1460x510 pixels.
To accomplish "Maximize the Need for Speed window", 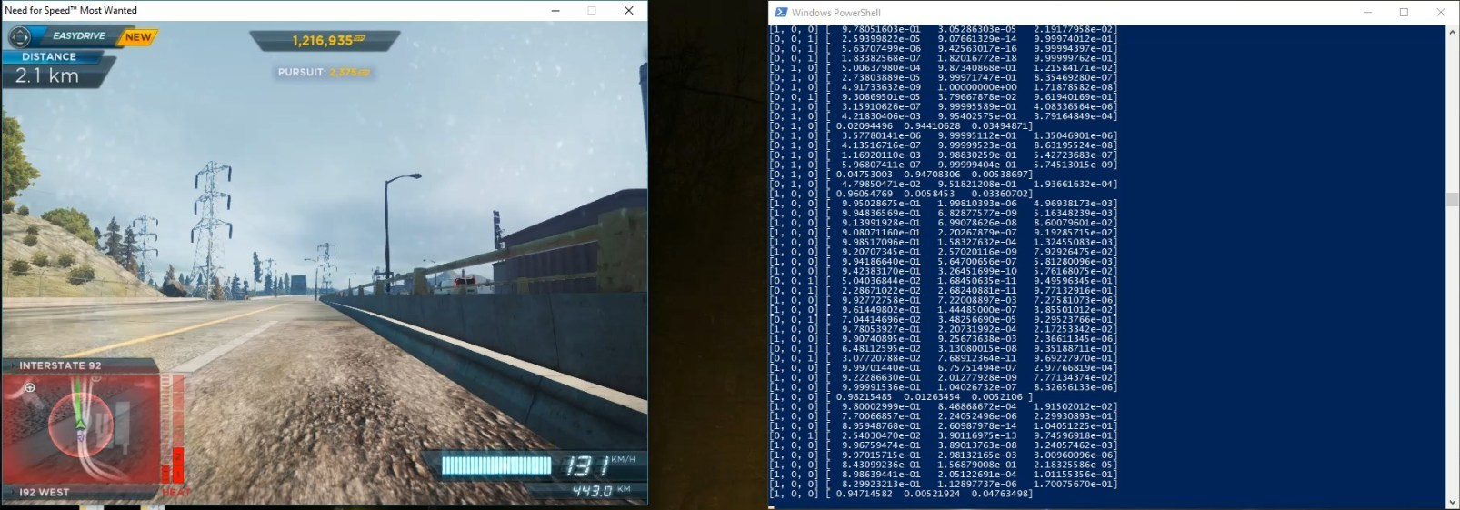I will (592, 11).
